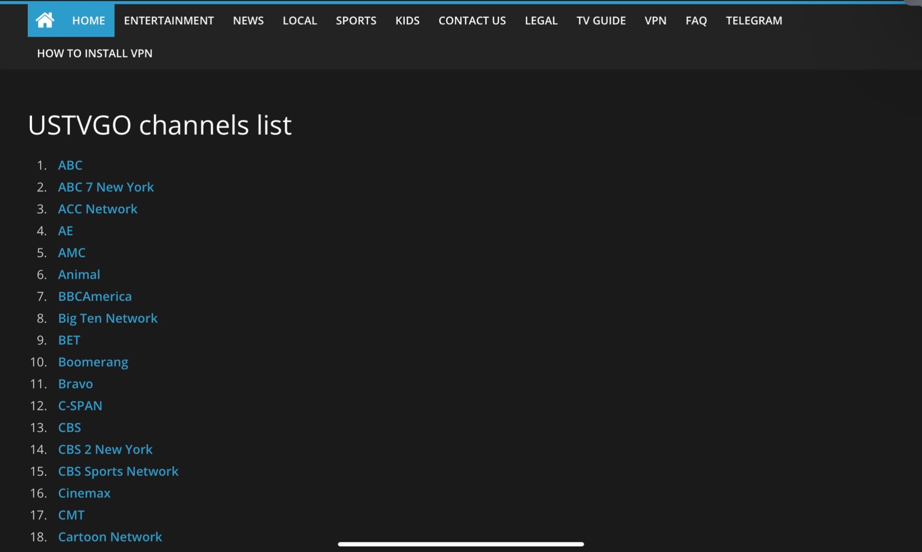This screenshot has height=552, width=922.
Task: Open the VPN menu item
Action: click(x=655, y=21)
